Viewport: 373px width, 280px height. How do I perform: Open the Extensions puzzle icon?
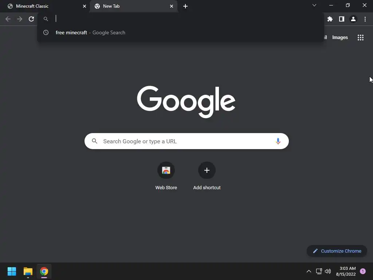pos(330,19)
